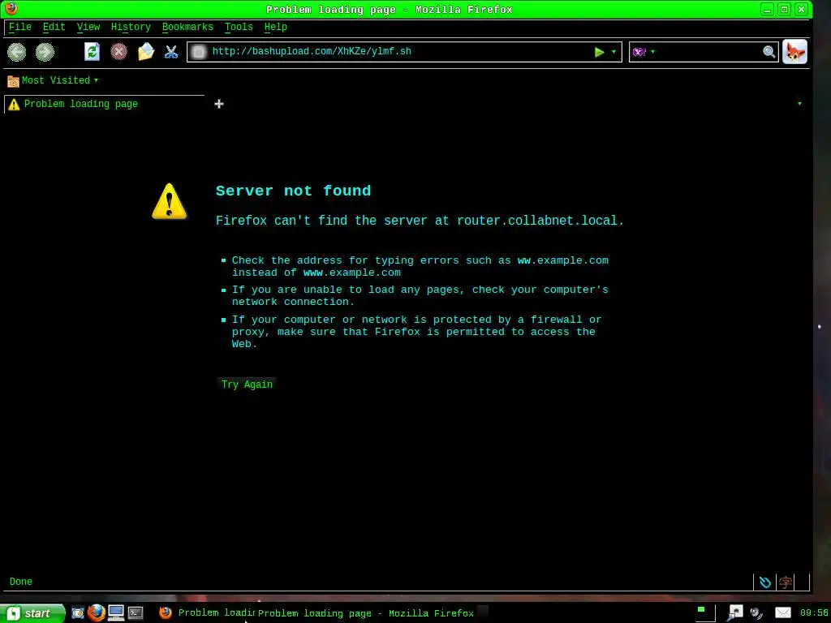
Task: Maximize the Firefox window
Action: (x=785, y=9)
